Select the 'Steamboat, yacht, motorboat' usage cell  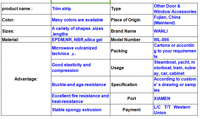[175, 68]
